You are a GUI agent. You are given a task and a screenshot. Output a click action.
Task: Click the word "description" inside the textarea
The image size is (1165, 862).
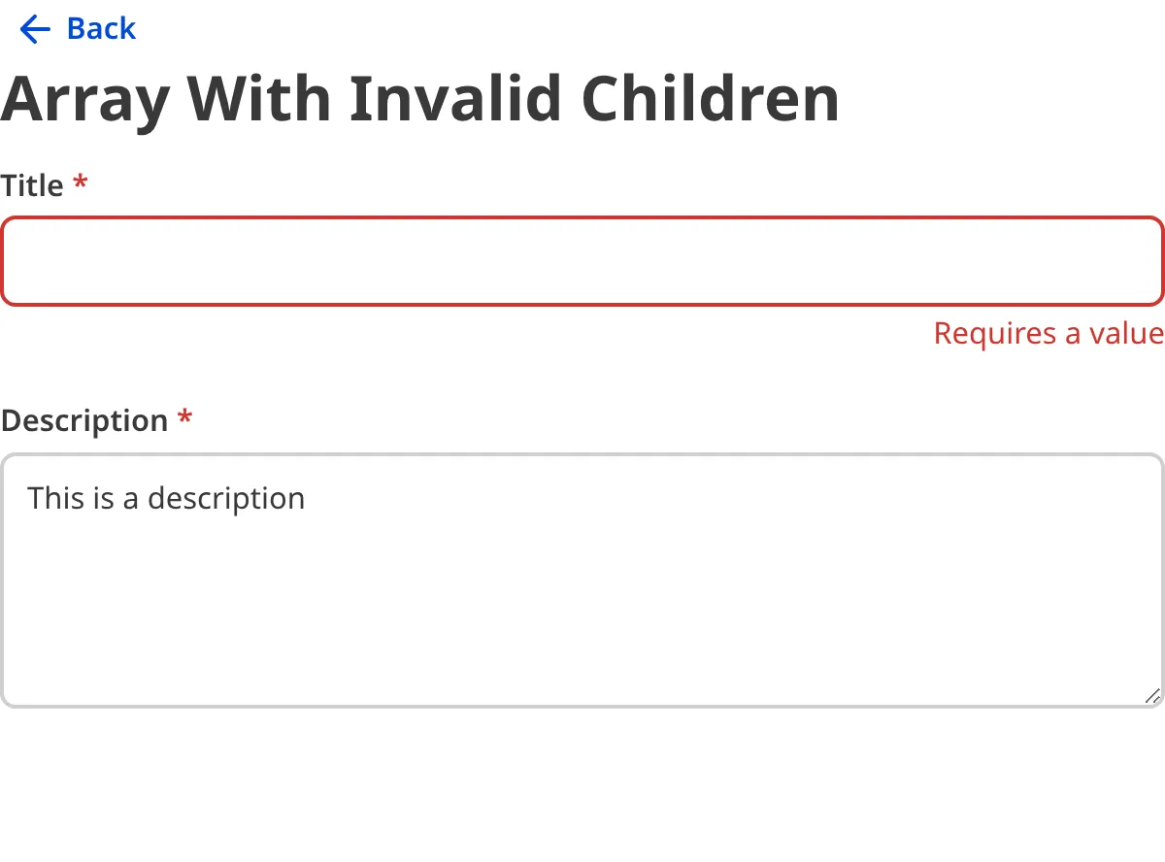226,498
